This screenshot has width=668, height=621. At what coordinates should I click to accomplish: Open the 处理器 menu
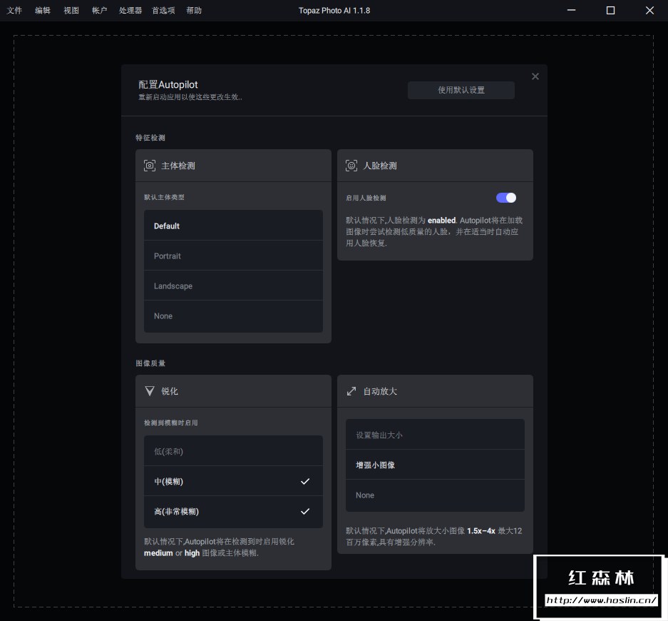pos(130,10)
